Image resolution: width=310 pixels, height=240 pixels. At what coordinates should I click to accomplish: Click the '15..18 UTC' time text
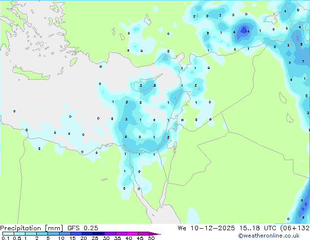(257, 228)
